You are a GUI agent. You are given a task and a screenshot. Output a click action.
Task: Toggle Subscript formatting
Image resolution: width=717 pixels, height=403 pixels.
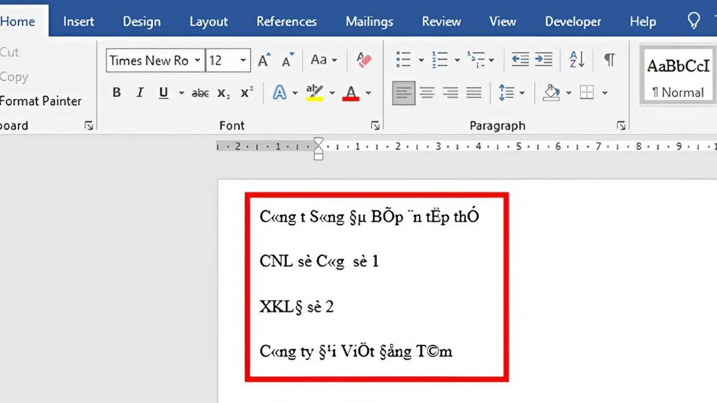223,93
